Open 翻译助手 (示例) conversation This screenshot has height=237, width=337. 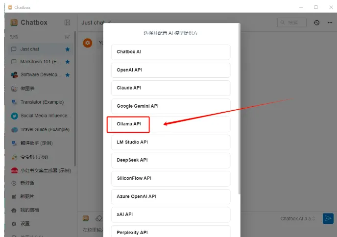click(41, 143)
